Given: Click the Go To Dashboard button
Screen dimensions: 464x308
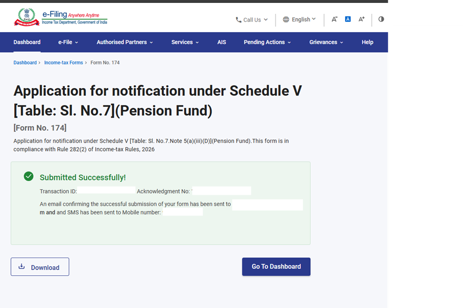Looking at the screenshot, I should click(x=276, y=266).
